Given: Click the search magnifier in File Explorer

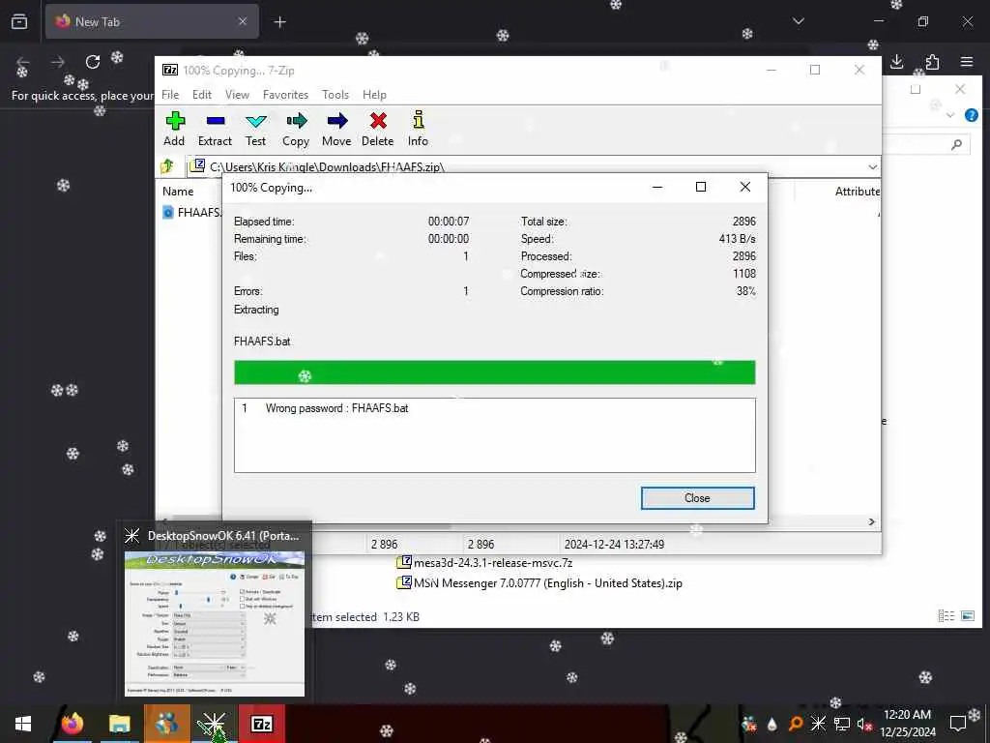Looking at the screenshot, I should tap(956, 145).
